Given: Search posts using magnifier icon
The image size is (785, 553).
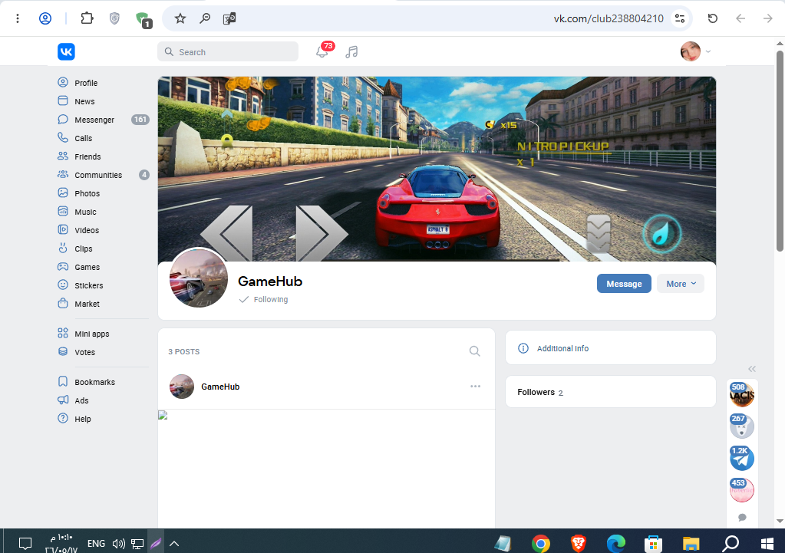Looking at the screenshot, I should (x=474, y=351).
